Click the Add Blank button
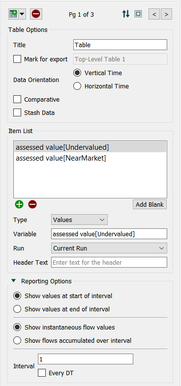 click(150, 205)
